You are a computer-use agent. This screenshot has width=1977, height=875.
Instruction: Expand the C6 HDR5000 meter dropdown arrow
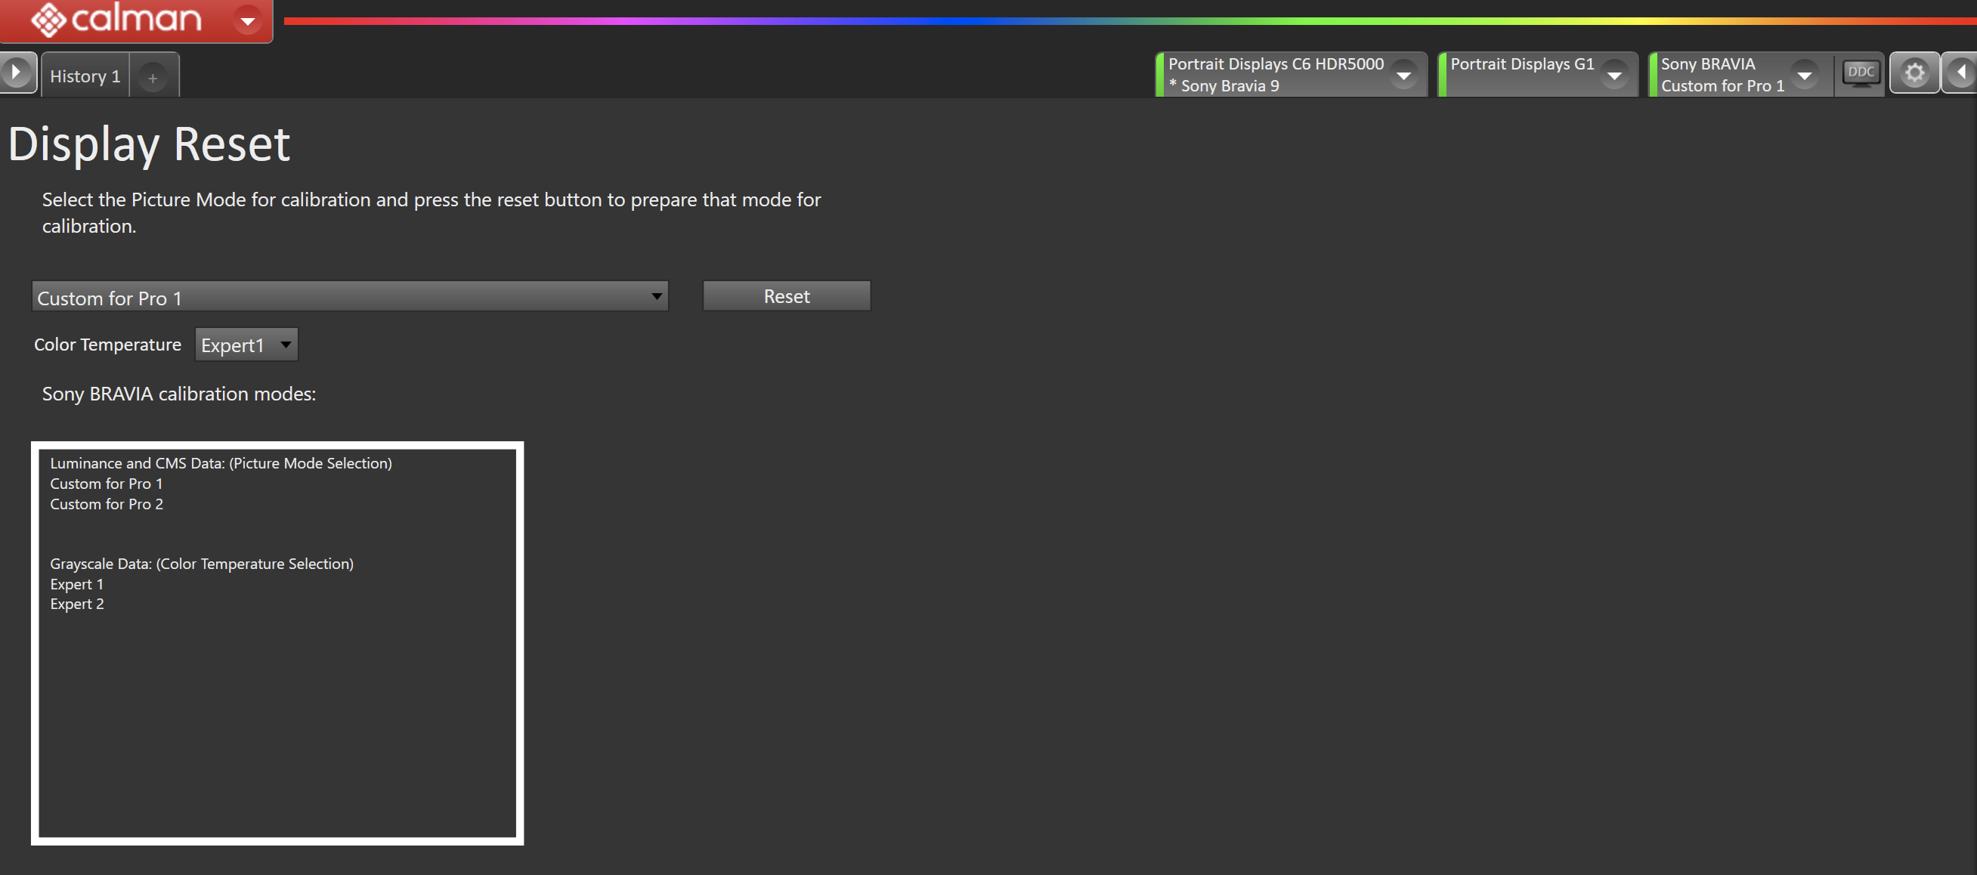coord(1403,76)
